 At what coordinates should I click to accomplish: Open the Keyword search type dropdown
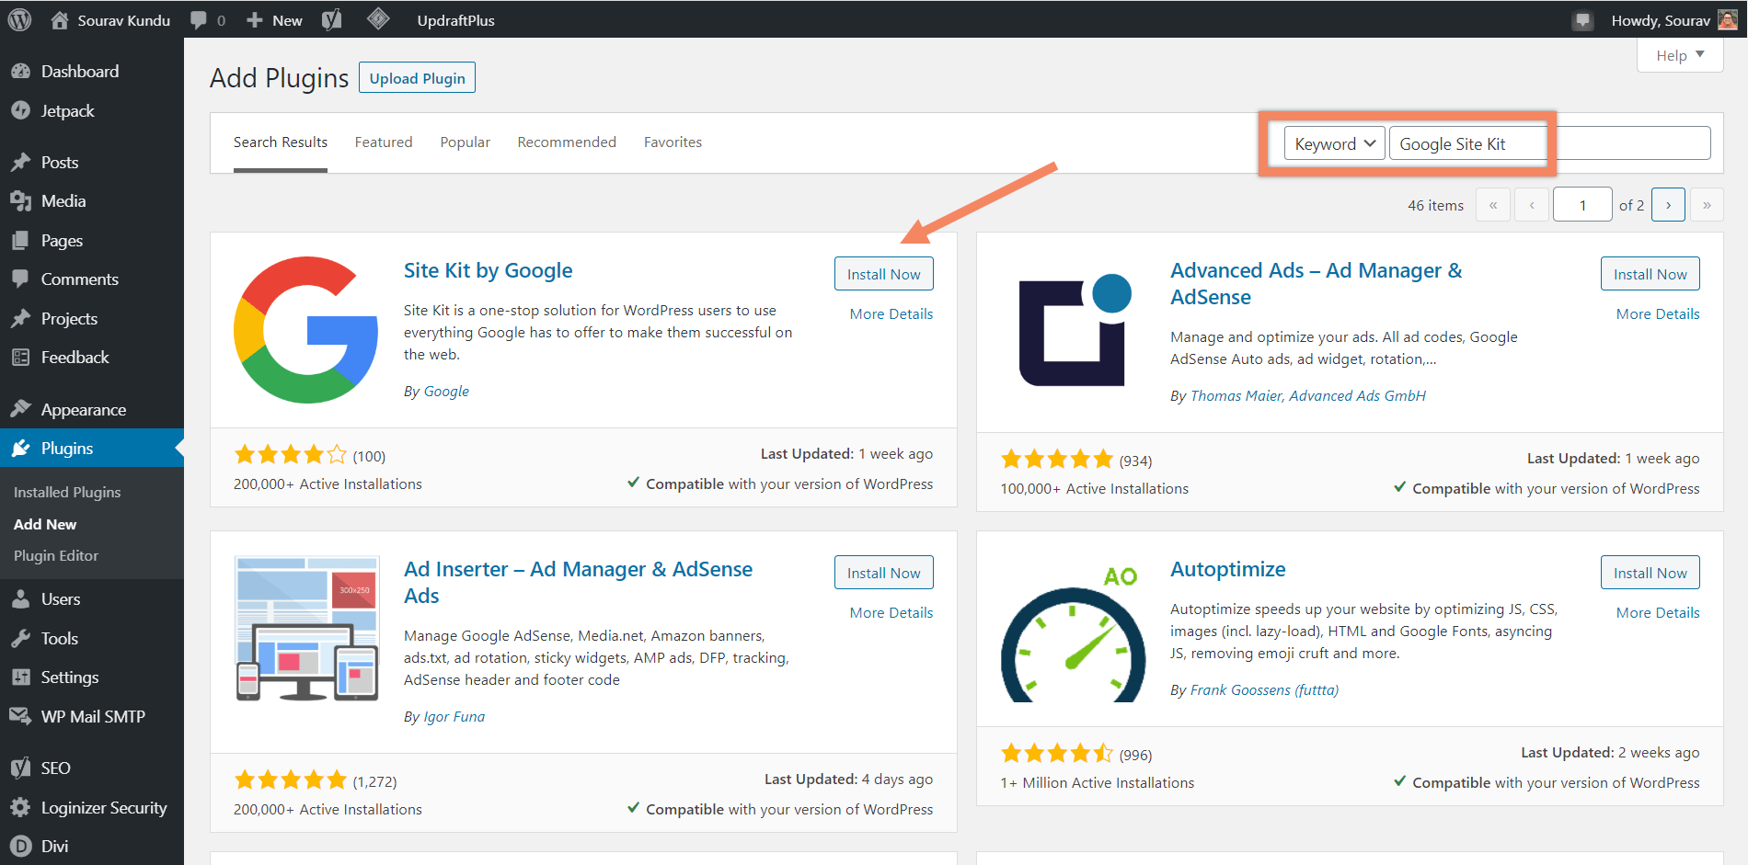point(1334,143)
